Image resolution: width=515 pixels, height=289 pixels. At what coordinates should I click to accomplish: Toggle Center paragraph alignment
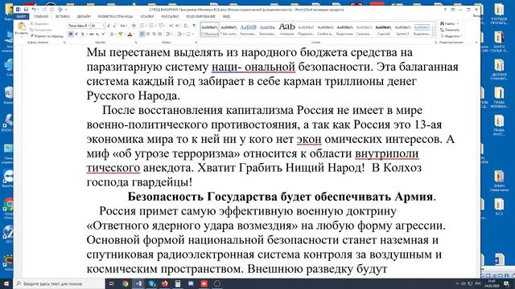(x=148, y=34)
